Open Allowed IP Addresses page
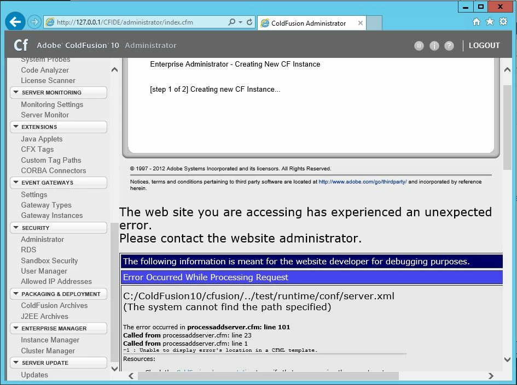 (x=56, y=282)
